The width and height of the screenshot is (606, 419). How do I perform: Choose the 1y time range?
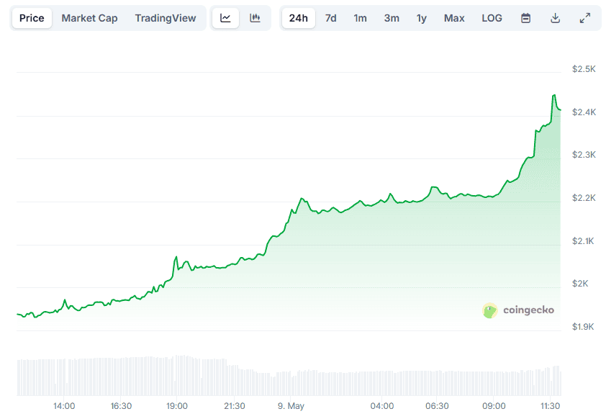[x=422, y=18]
